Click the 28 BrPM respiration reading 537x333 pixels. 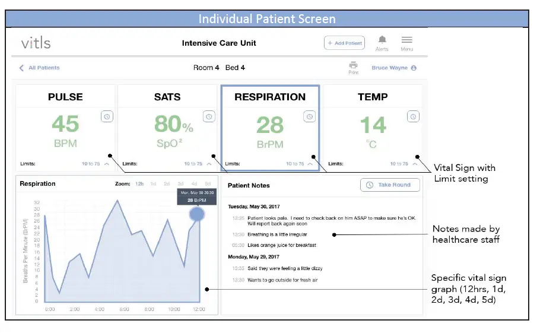coord(270,132)
